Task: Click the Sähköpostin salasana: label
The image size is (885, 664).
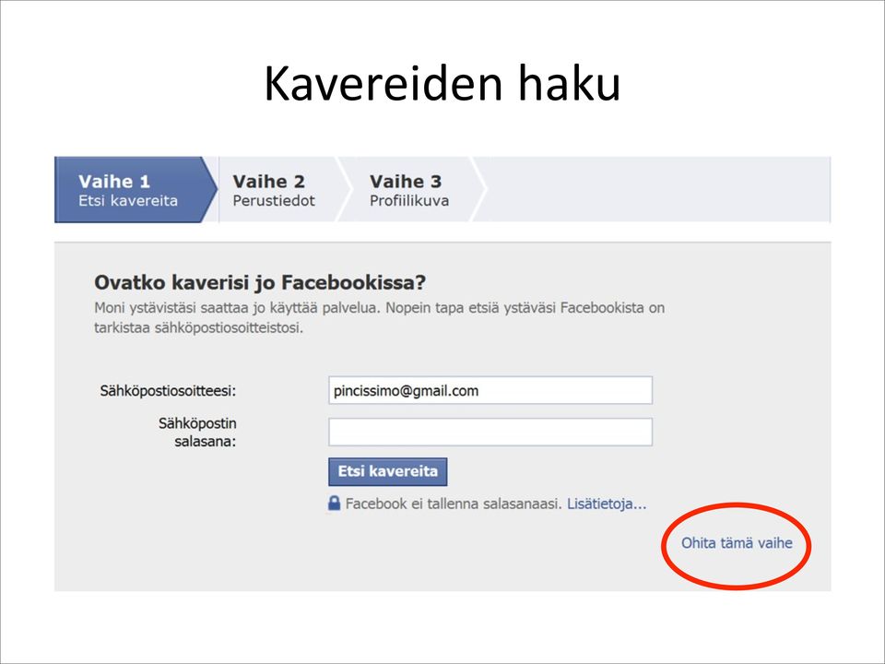Action: tap(197, 433)
